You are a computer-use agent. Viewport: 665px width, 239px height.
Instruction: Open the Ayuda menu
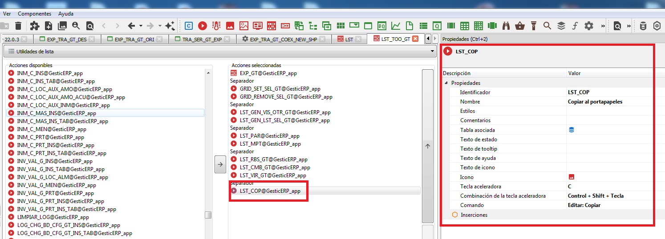click(x=66, y=14)
